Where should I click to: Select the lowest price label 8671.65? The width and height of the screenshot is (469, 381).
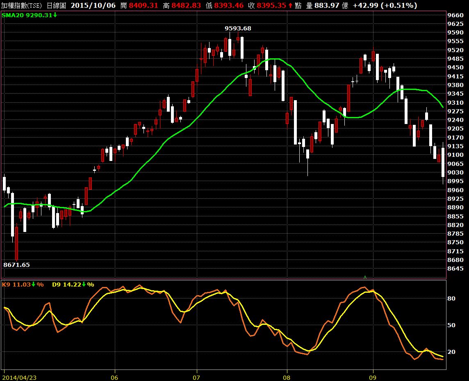pos(16,264)
